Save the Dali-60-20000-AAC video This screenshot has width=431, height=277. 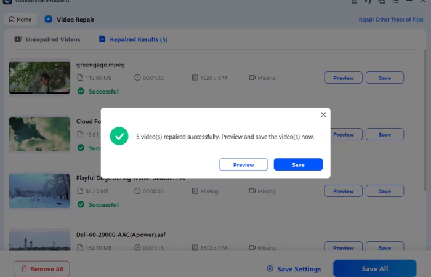[385, 246]
